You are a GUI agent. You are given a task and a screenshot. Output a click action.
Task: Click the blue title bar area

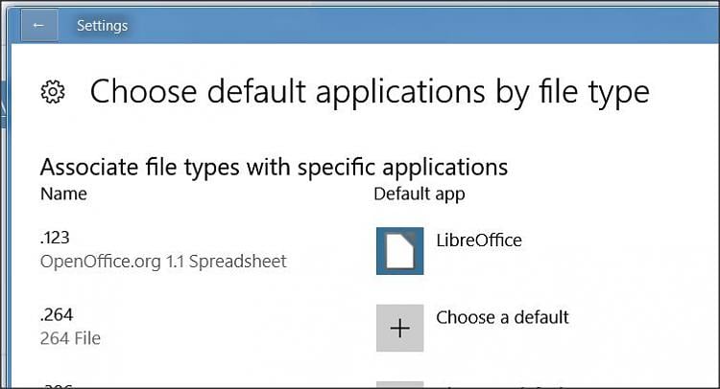point(413,25)
